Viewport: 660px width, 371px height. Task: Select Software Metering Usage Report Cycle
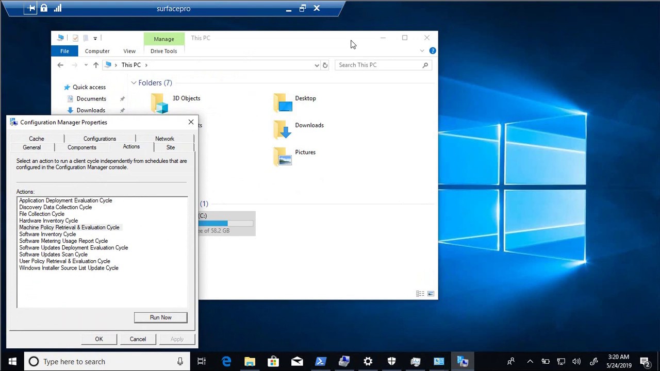coord(63,241)
